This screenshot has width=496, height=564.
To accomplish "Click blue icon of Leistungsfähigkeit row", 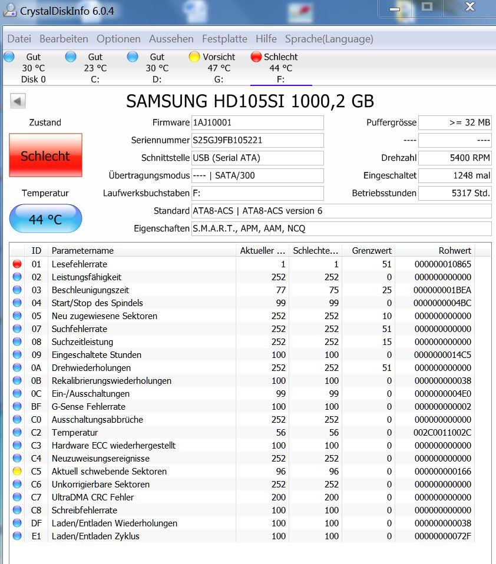I will [17, 277].
